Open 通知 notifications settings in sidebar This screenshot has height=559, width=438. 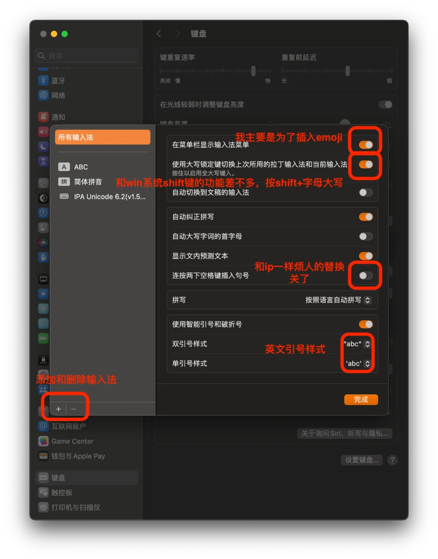click(x=52, y=117)
